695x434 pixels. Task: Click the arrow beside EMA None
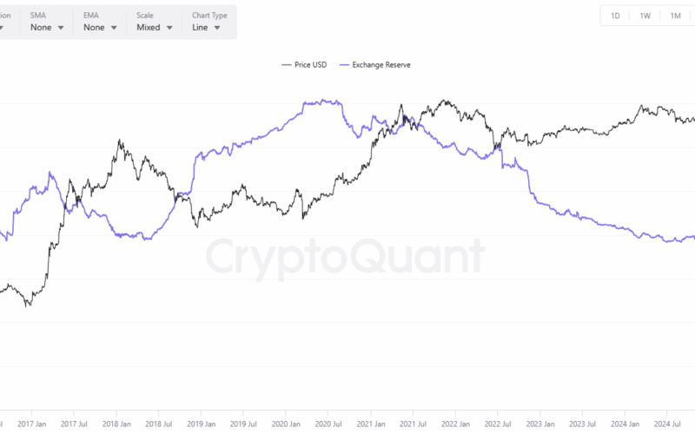114,28
